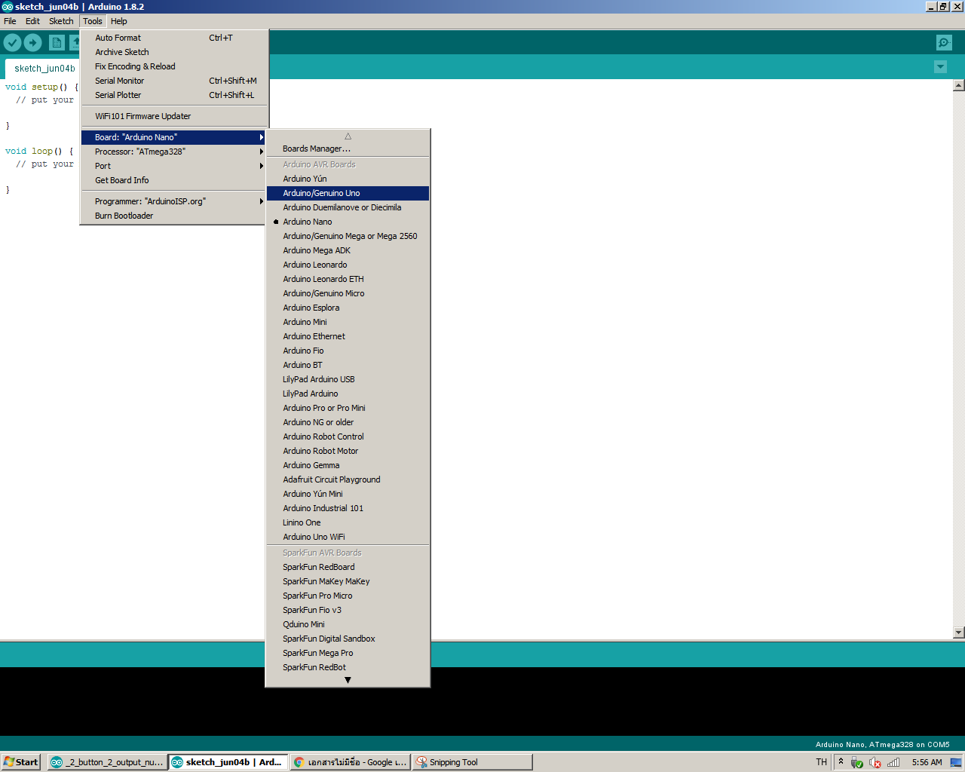The width and height of the screenshot is (965, 772).
Task: Open the Serial Monitor magnifier icon
Action: point(944,43)
